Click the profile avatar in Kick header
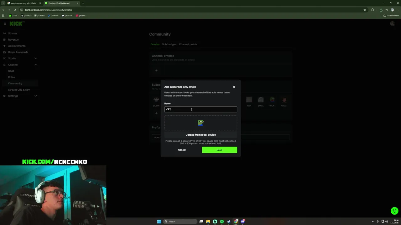 [x=392, y=24]
